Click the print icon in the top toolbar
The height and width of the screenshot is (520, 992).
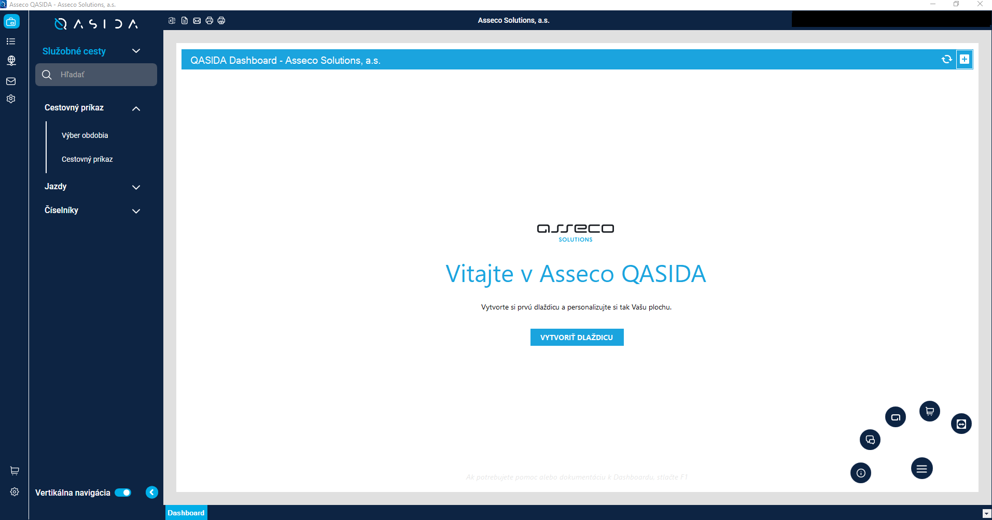(x=209, y=21)
